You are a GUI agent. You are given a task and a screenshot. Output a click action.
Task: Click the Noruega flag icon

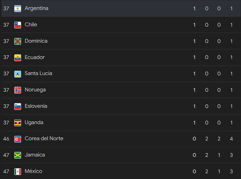coord(18,90)
